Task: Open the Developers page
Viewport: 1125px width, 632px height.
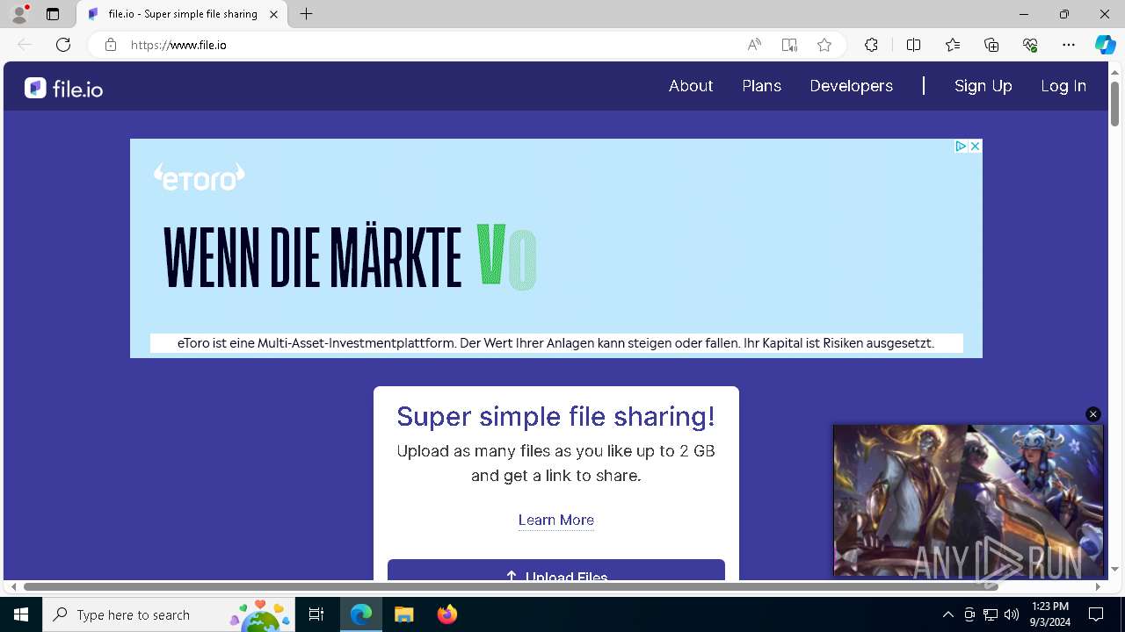Action: pos(851,86)
